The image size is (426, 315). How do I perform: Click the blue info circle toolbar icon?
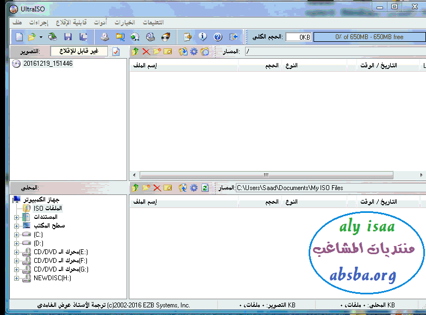coord(203,37)
